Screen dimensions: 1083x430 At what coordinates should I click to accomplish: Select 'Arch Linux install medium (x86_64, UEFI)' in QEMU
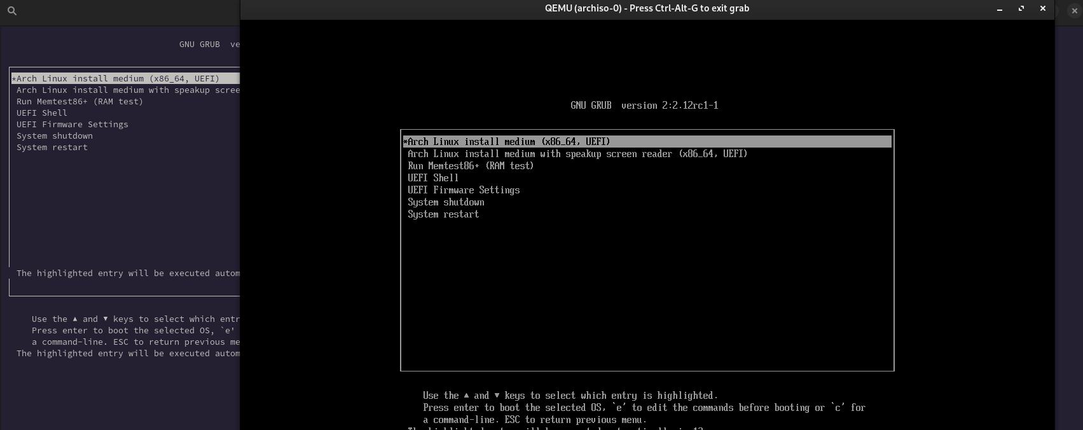coord(647,142)
